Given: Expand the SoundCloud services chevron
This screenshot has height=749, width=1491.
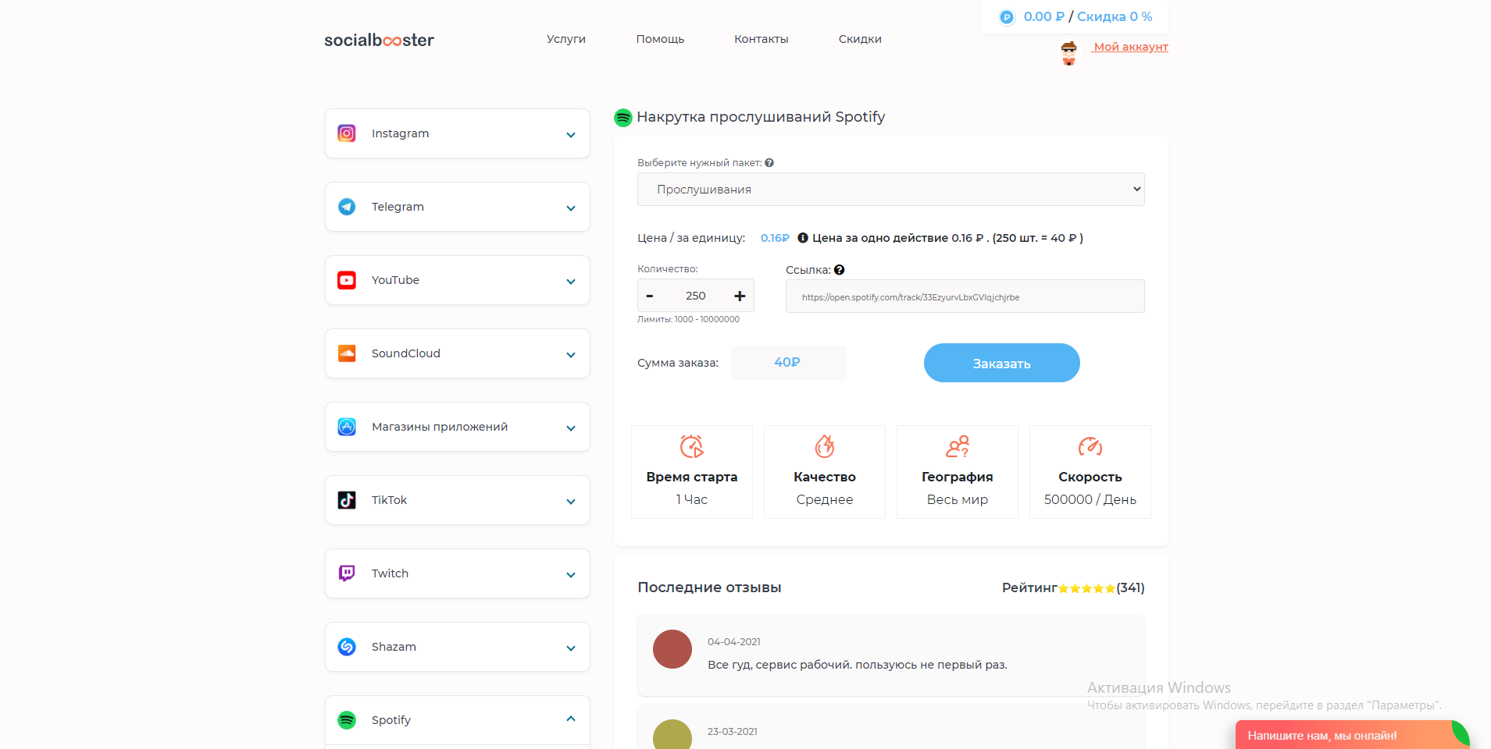Looking at the screenshot, I should pyautogui.click(x=571, y=355).
